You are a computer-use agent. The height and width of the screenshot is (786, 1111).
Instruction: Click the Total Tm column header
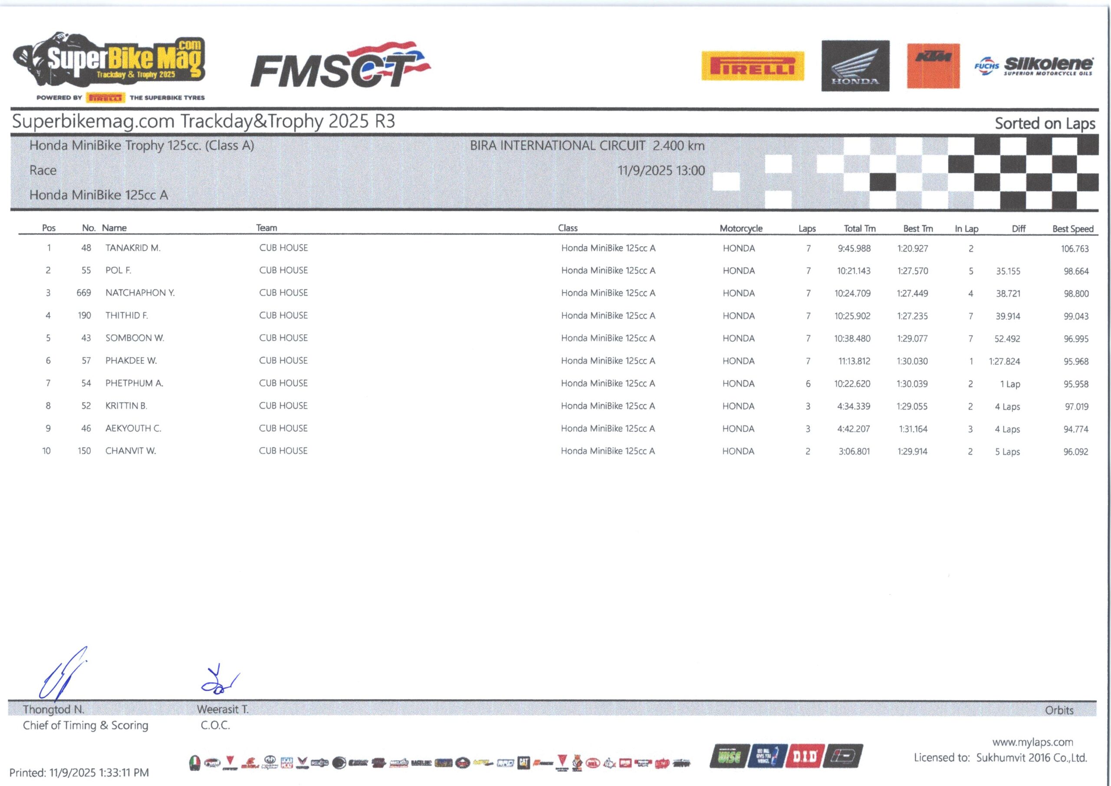click(x=859, y=228)
